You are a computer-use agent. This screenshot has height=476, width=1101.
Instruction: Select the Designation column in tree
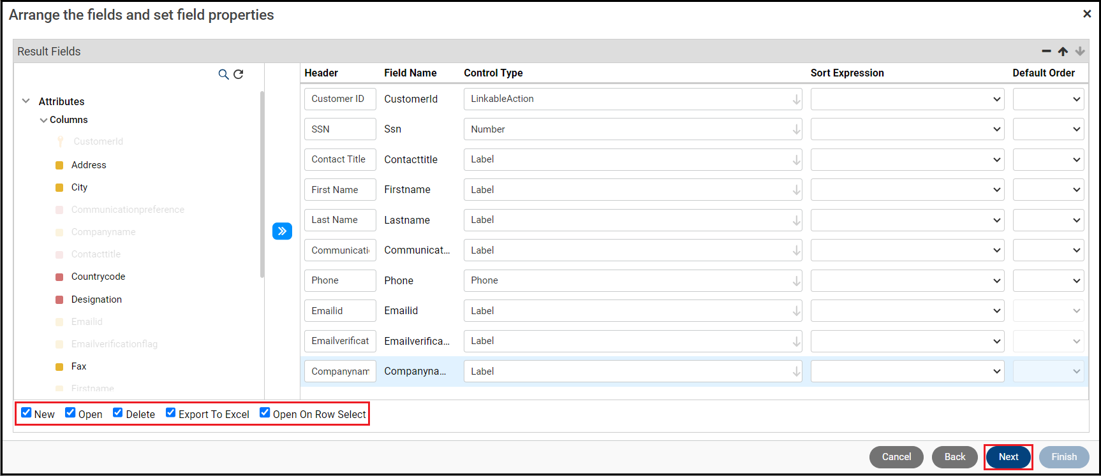click(x=96, y=299)
